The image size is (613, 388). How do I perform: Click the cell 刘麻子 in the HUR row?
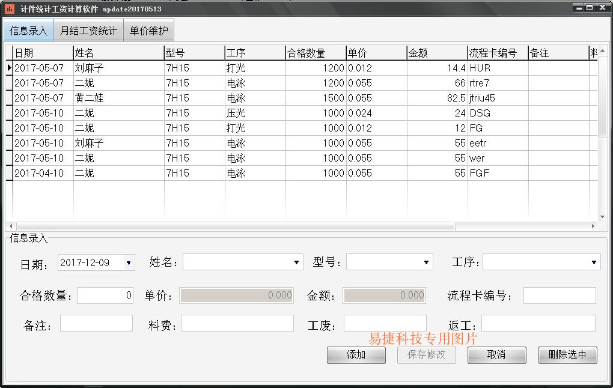pyautogui.click(x=119, y=68)
